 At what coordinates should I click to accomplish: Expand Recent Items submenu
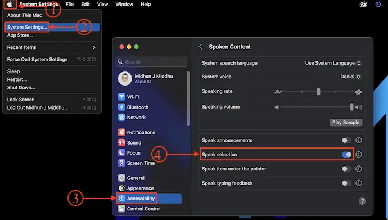coord(52,47)
